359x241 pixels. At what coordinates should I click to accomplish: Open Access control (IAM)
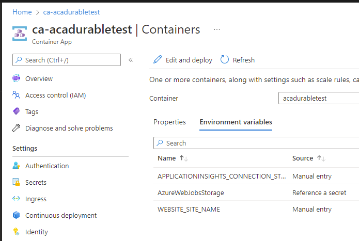click(56, 95)
